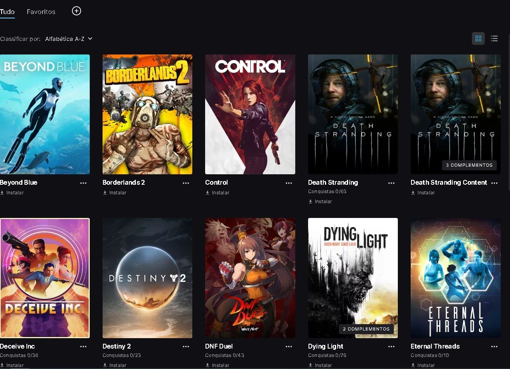Click the Death Stranding Content title text
The image size is (510, 369).
[449, 182]
